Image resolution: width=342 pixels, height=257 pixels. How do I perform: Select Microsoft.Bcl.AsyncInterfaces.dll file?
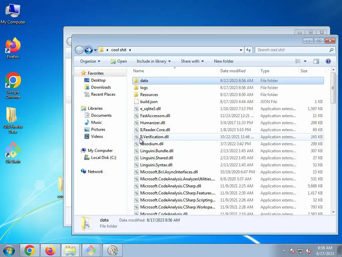click(x=228, y=172)
